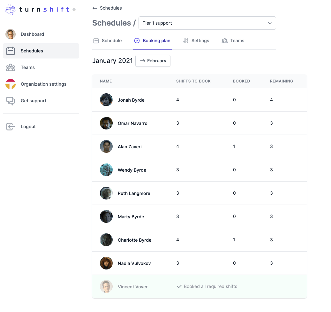Screen dimensions: 331x312
Task: Select the Booking plan tab
Action: [x=152, y=41]
